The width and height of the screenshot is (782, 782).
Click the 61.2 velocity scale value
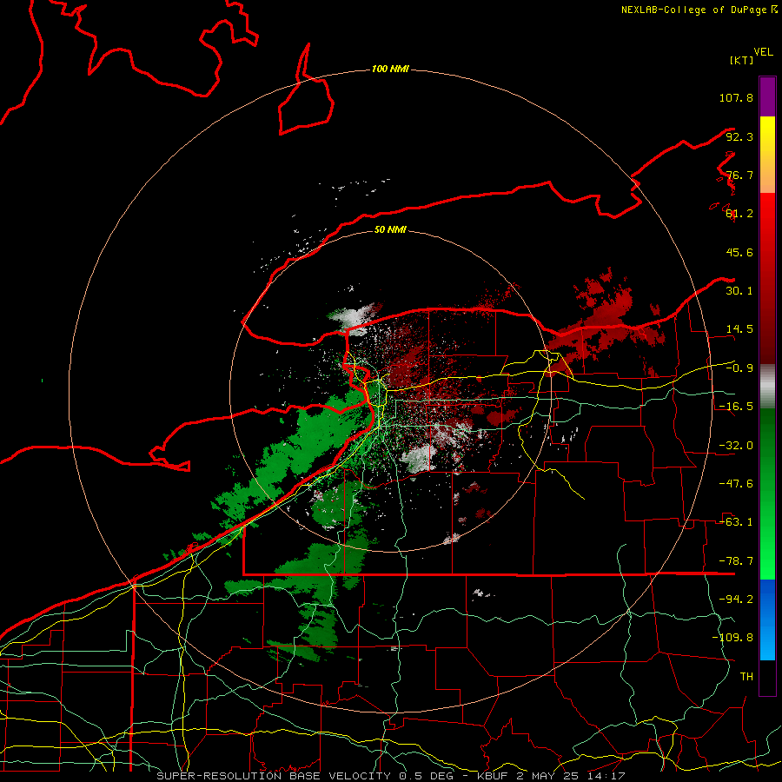739,214
